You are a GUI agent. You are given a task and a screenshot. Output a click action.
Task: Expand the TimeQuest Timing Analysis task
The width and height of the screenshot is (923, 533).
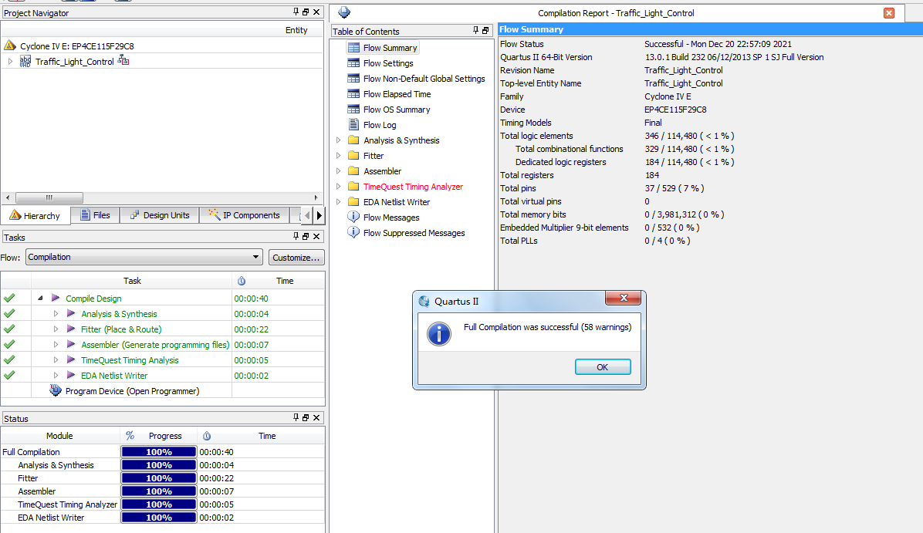56,359
